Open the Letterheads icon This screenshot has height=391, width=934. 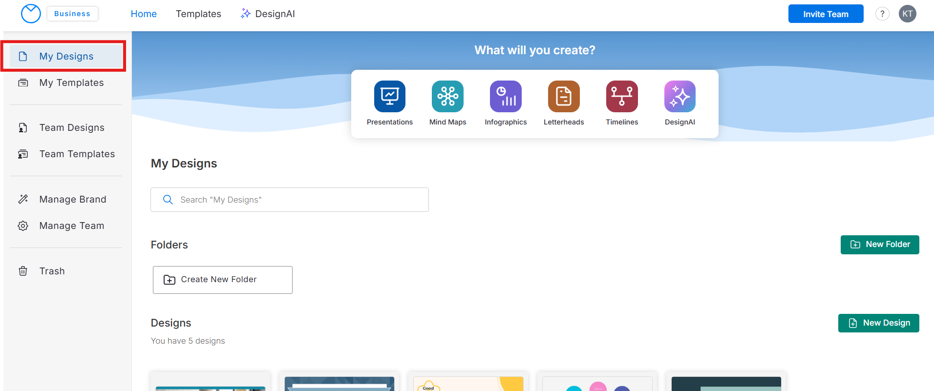click(x=564, y=97)
